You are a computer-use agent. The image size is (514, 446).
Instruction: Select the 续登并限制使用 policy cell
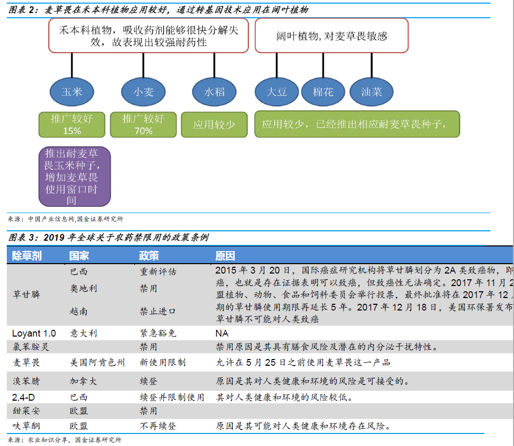pos(172,398)
